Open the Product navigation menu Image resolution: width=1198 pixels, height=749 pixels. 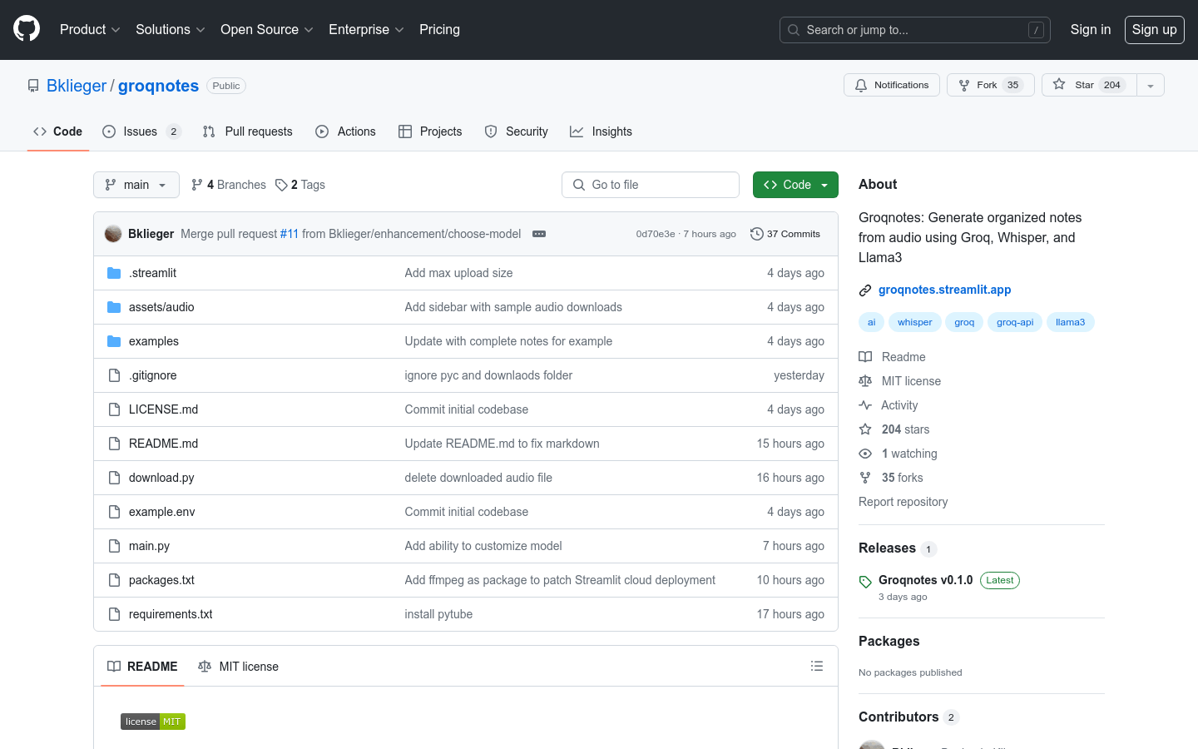[90, 29]
